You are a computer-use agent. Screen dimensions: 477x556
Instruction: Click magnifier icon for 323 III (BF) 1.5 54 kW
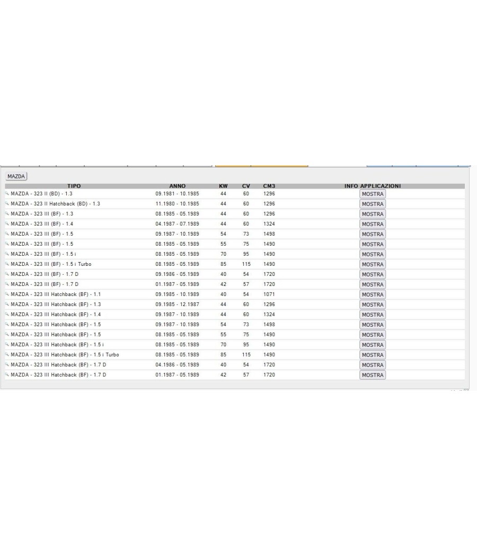pos(7,234)
